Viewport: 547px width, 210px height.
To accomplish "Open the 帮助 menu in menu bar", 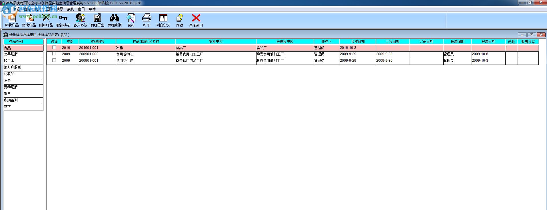I will coord(92,9).
